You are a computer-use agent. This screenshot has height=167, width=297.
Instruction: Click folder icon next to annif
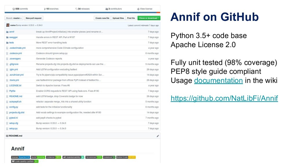tap(7, 32)
